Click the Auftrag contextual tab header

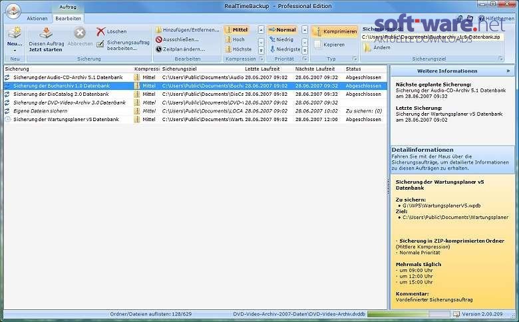click(68, 7)
